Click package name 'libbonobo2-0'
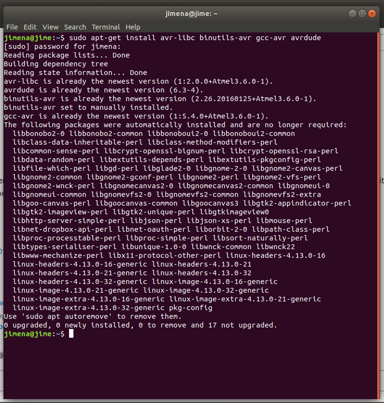 [x=39, y=134]
